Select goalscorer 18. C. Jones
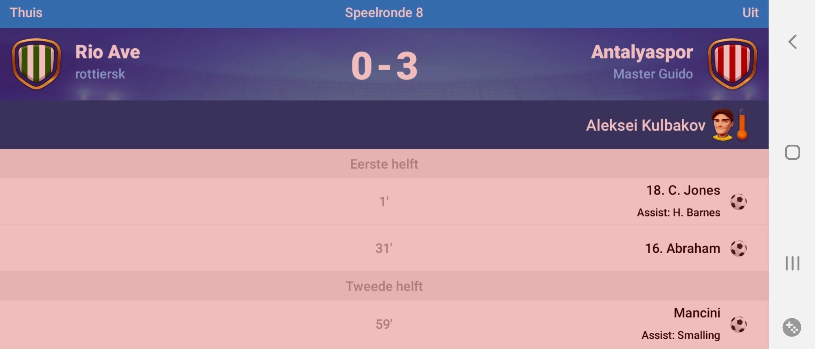815x349 pixels. click(683, 190)
